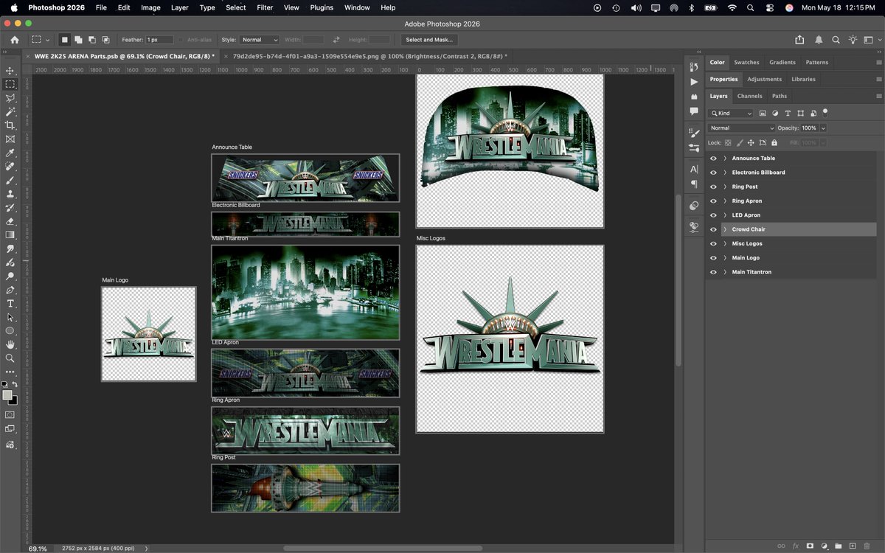The image size is (885, 553).
Task: Select the Hand tool
Action: tap(10, 344)
